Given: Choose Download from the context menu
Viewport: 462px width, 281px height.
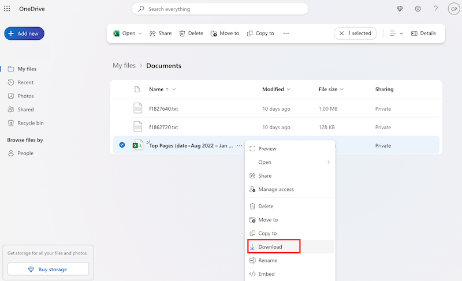Looking at the screenshot, I should pos(290,246).
